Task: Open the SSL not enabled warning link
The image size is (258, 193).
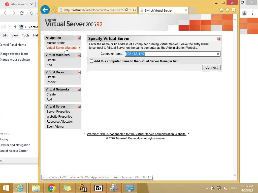Action: pyautogui.click(x=137, y=134)
